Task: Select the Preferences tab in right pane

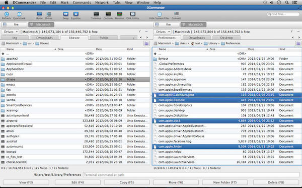Action: tap(167, 38)
